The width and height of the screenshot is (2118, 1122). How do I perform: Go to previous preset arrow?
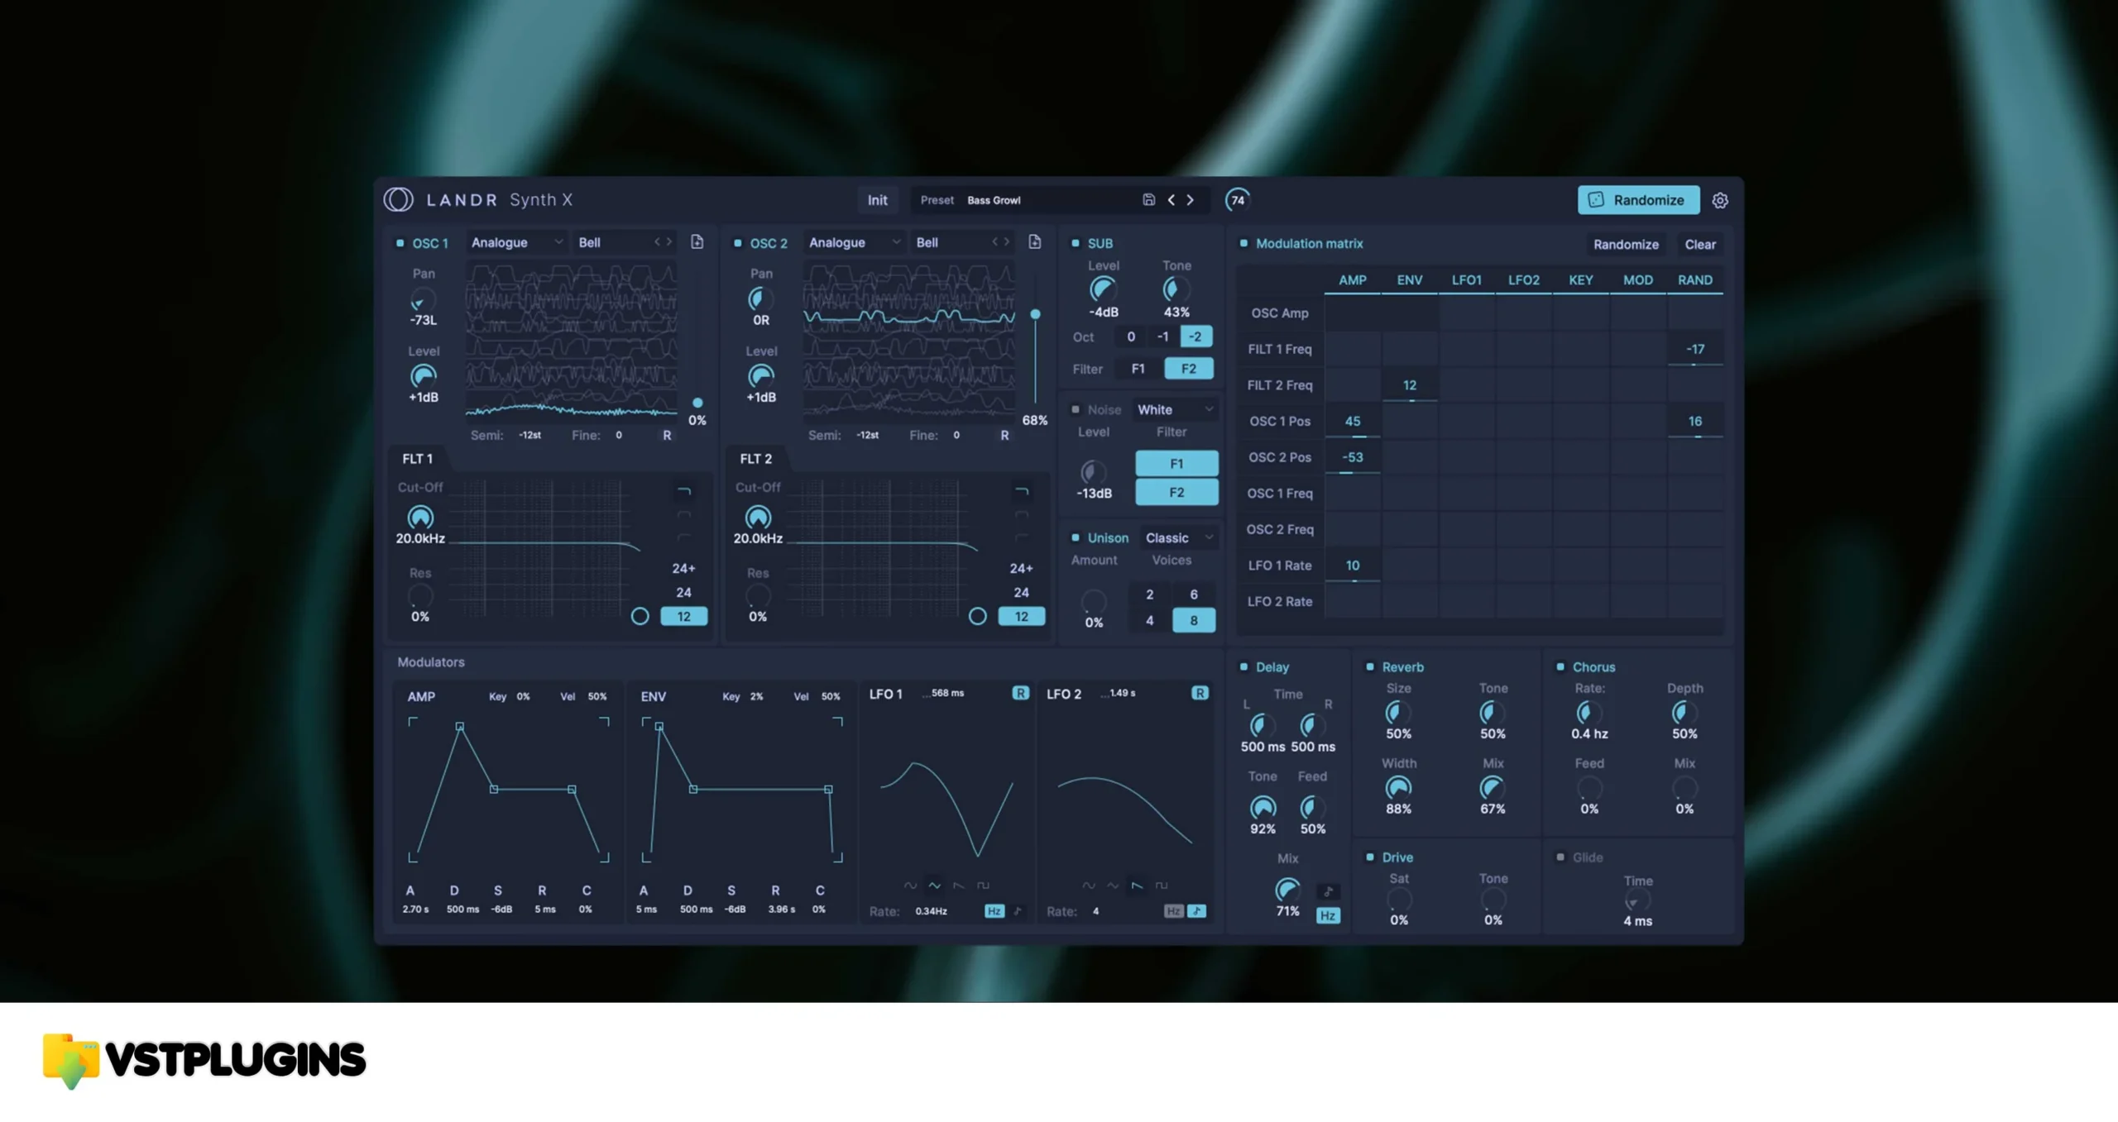click(1171, 200)
